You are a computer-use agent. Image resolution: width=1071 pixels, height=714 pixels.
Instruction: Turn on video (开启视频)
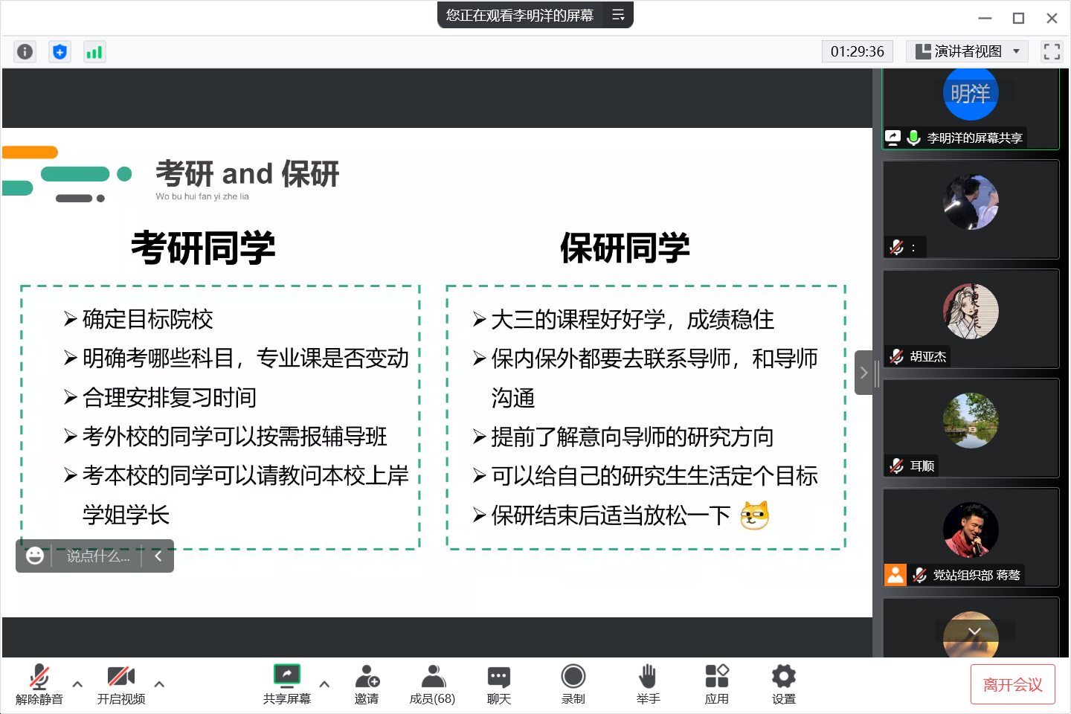point(121,684)
